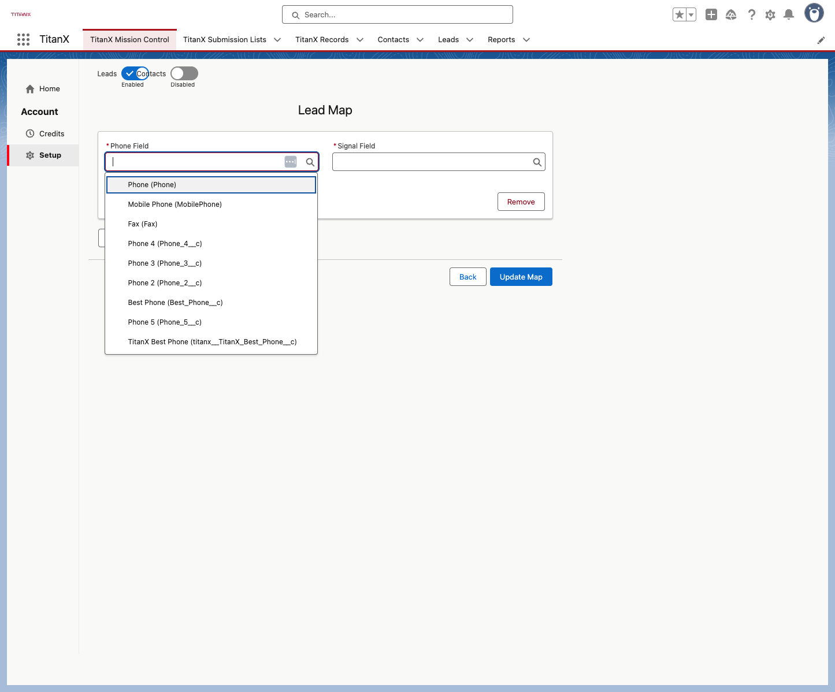Open the setup gear icon in header
This screenshot has width=835, height=692.
770,15
